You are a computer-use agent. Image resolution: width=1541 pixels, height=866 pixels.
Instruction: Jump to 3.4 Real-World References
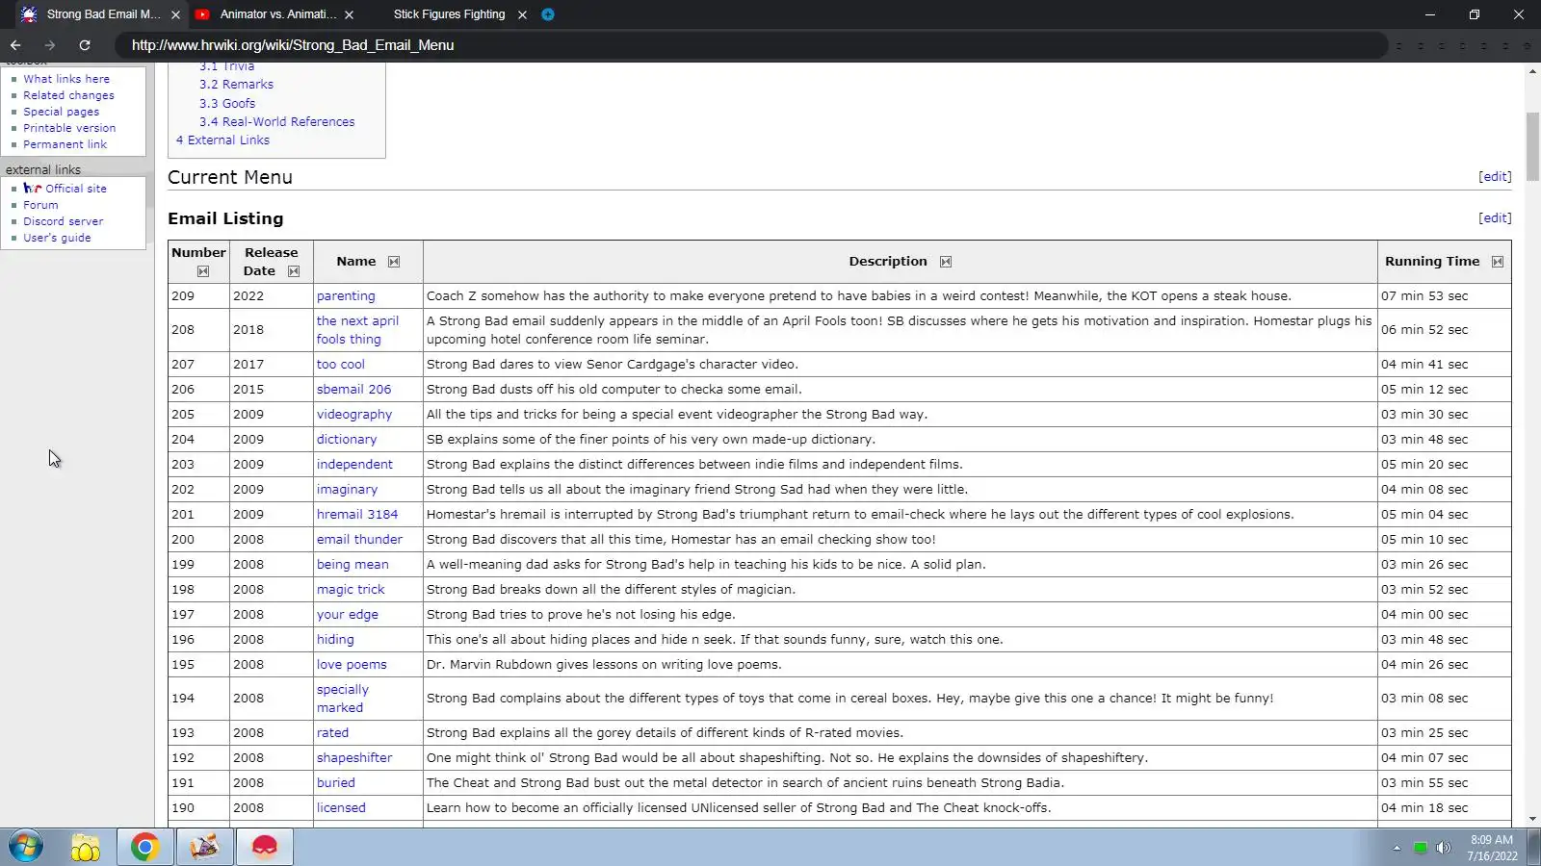point(276,122)
